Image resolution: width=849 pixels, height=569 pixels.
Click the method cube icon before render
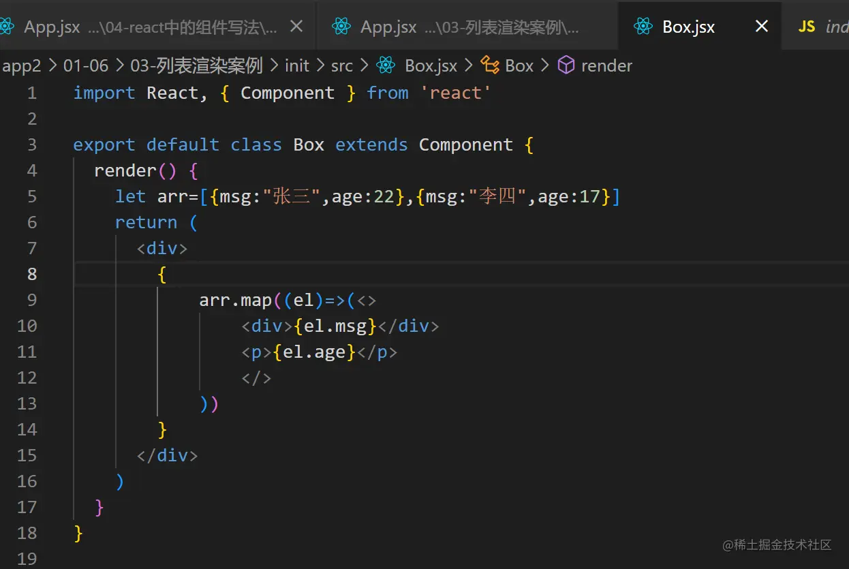pyautogui.click(x=566, y=65)
